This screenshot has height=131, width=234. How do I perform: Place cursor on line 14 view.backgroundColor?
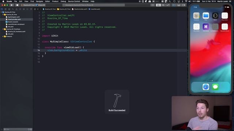pos(61,50)
